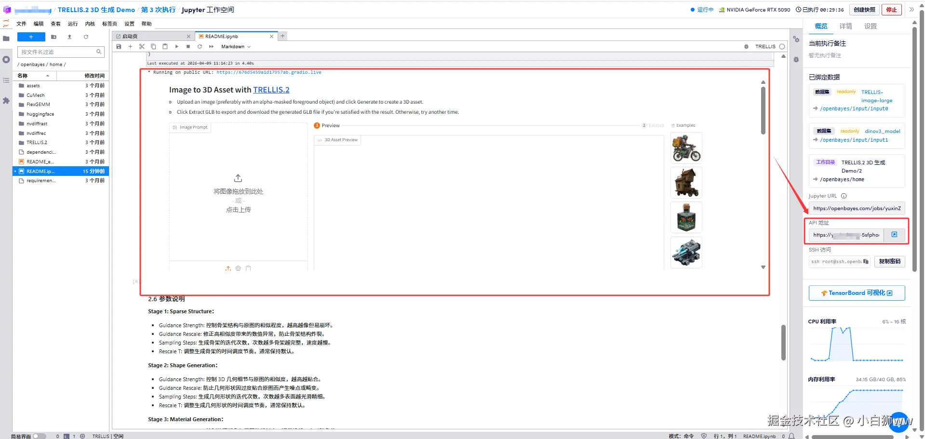Switch to the right panel 设置 tab
This screenshot has width=925, height=439.
870,26
